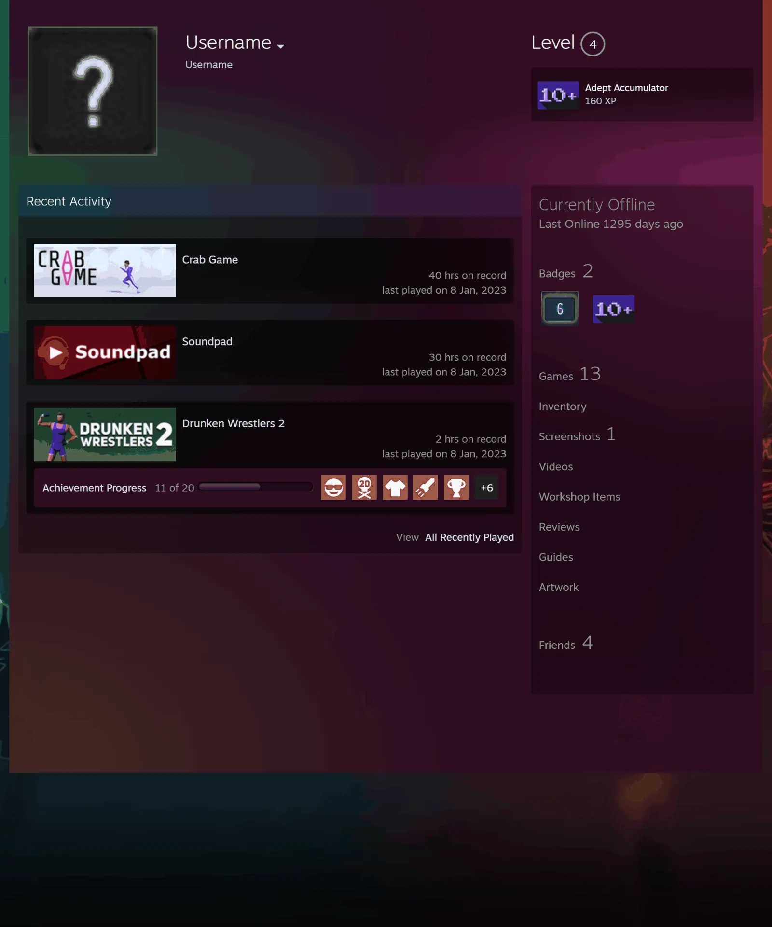Image resolution: width=772 pixels, height=927 pixels.
Task: Click the t-shirt achievement icon
Action: tap(395, 487)
